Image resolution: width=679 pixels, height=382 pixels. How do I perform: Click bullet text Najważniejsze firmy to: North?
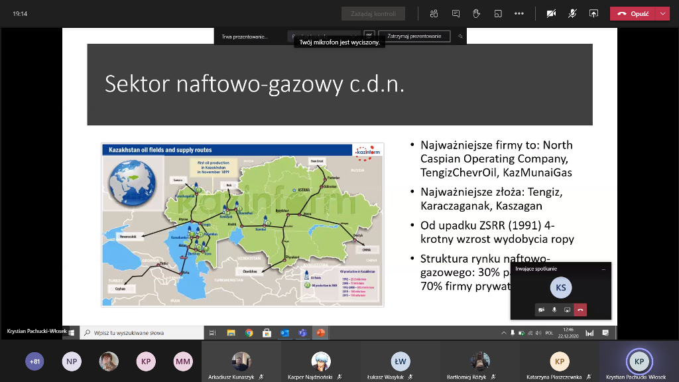(496, 145)
